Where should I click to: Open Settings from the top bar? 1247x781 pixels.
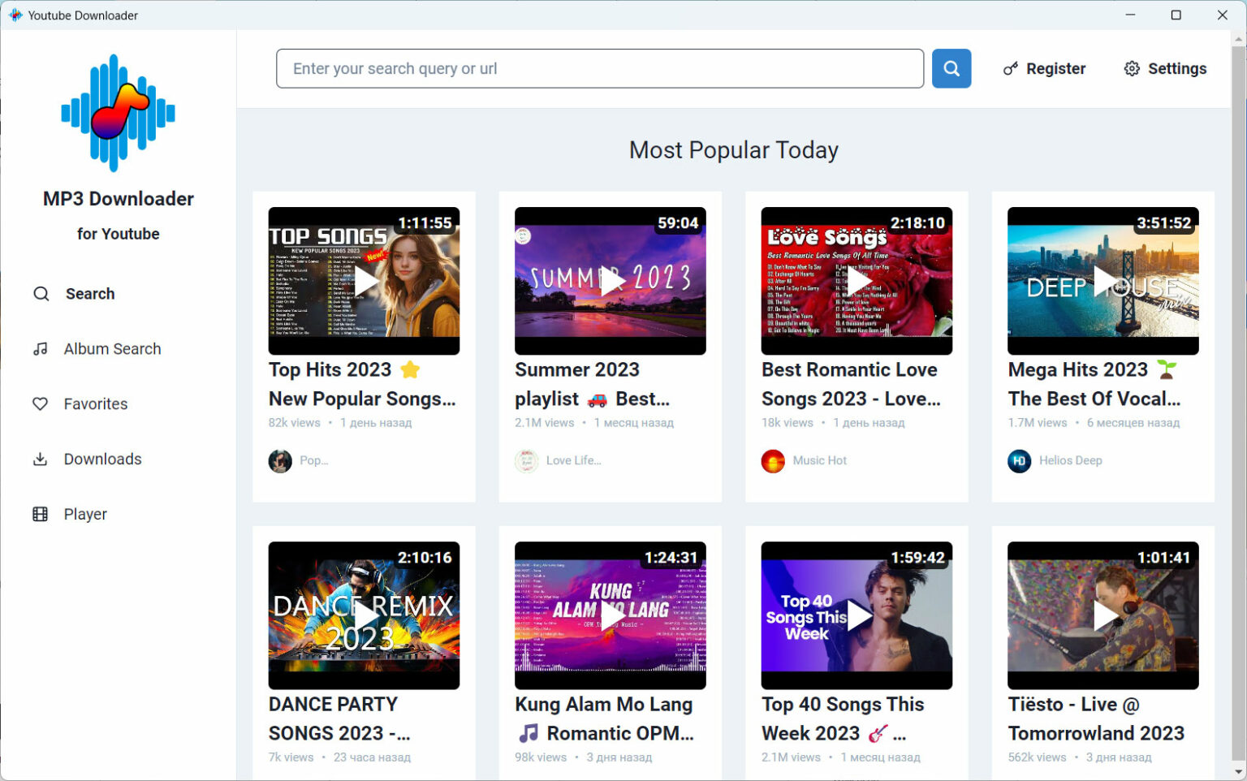(1165, 69)
